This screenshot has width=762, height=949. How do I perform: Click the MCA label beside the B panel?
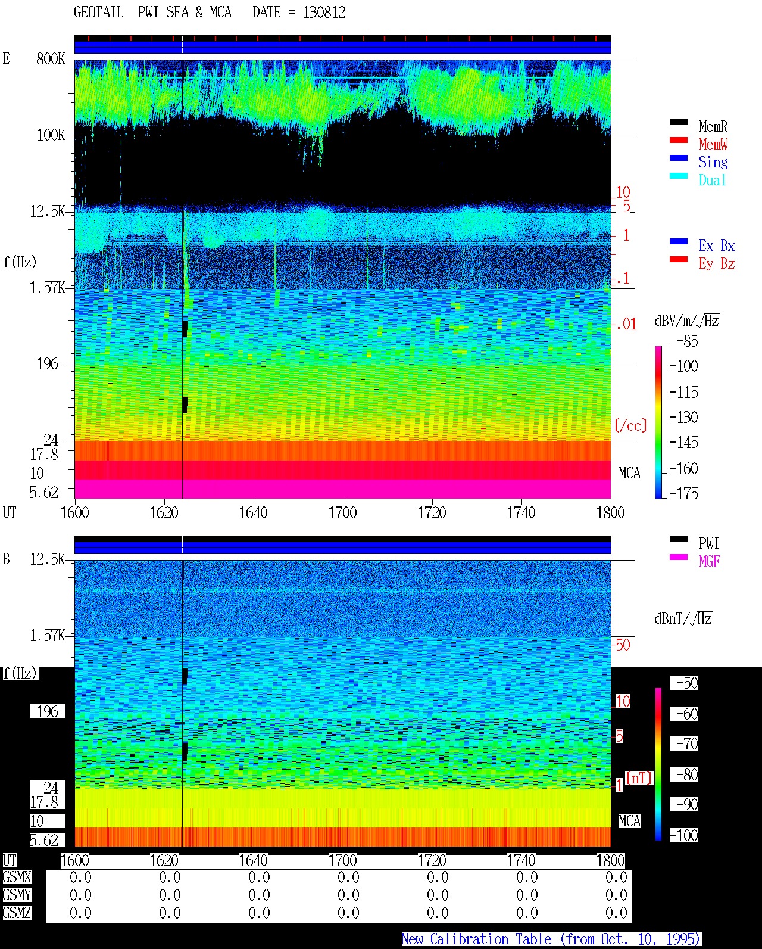point(629,822)
